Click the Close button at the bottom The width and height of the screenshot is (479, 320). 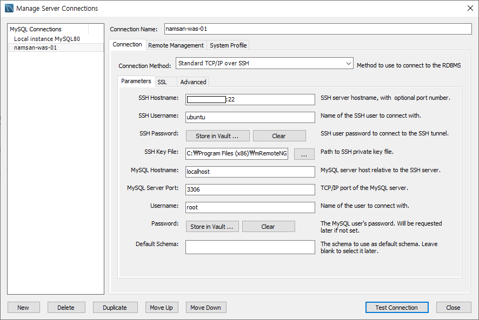pyautogui.click(x=454, y=308)
